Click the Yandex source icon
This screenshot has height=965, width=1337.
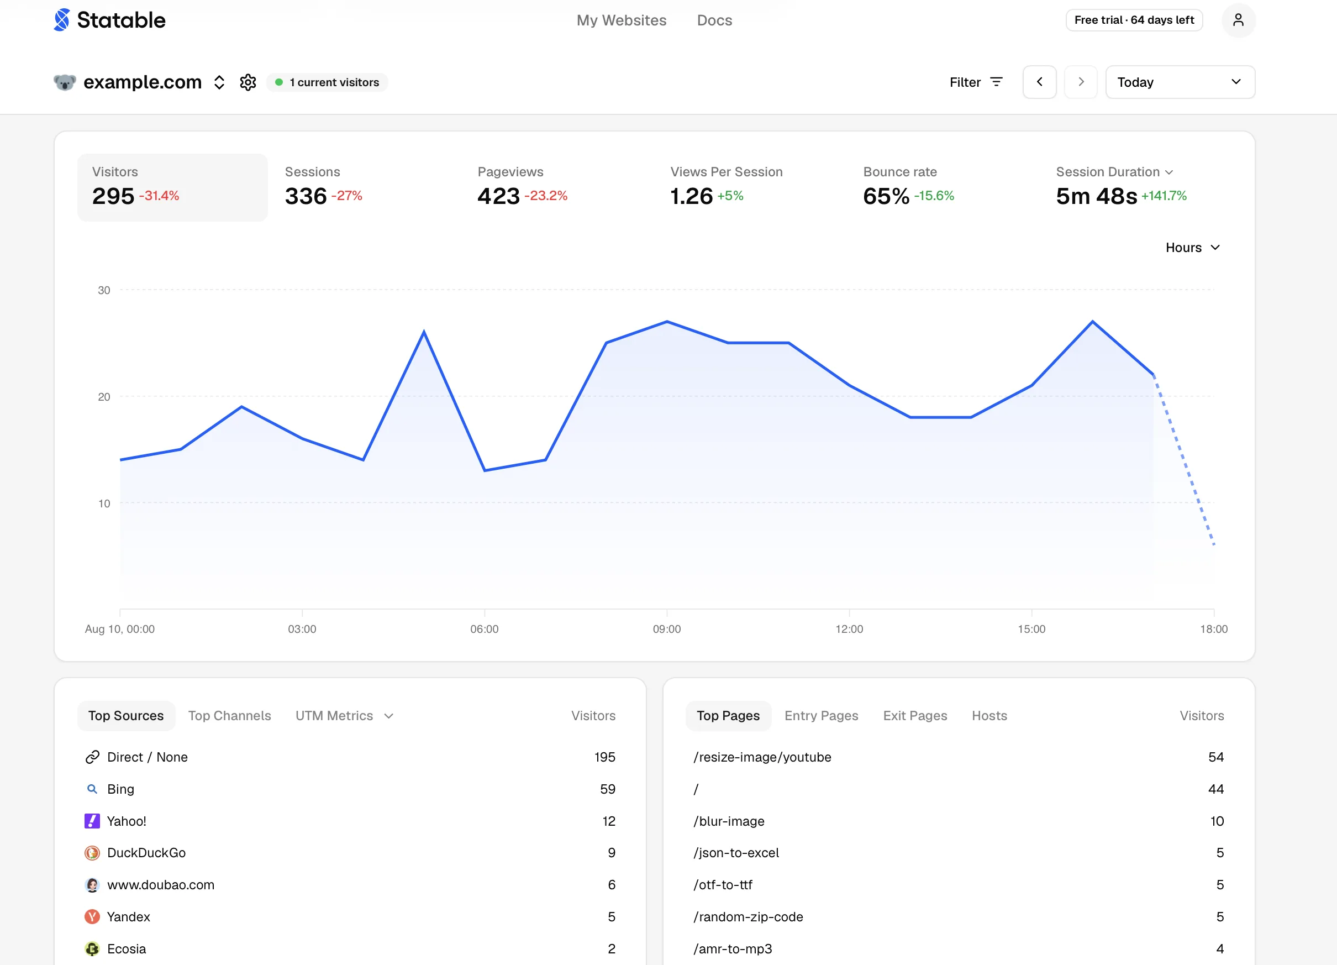tap(92, 916)
